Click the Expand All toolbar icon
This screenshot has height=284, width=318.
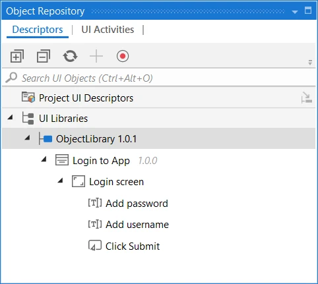17,56
